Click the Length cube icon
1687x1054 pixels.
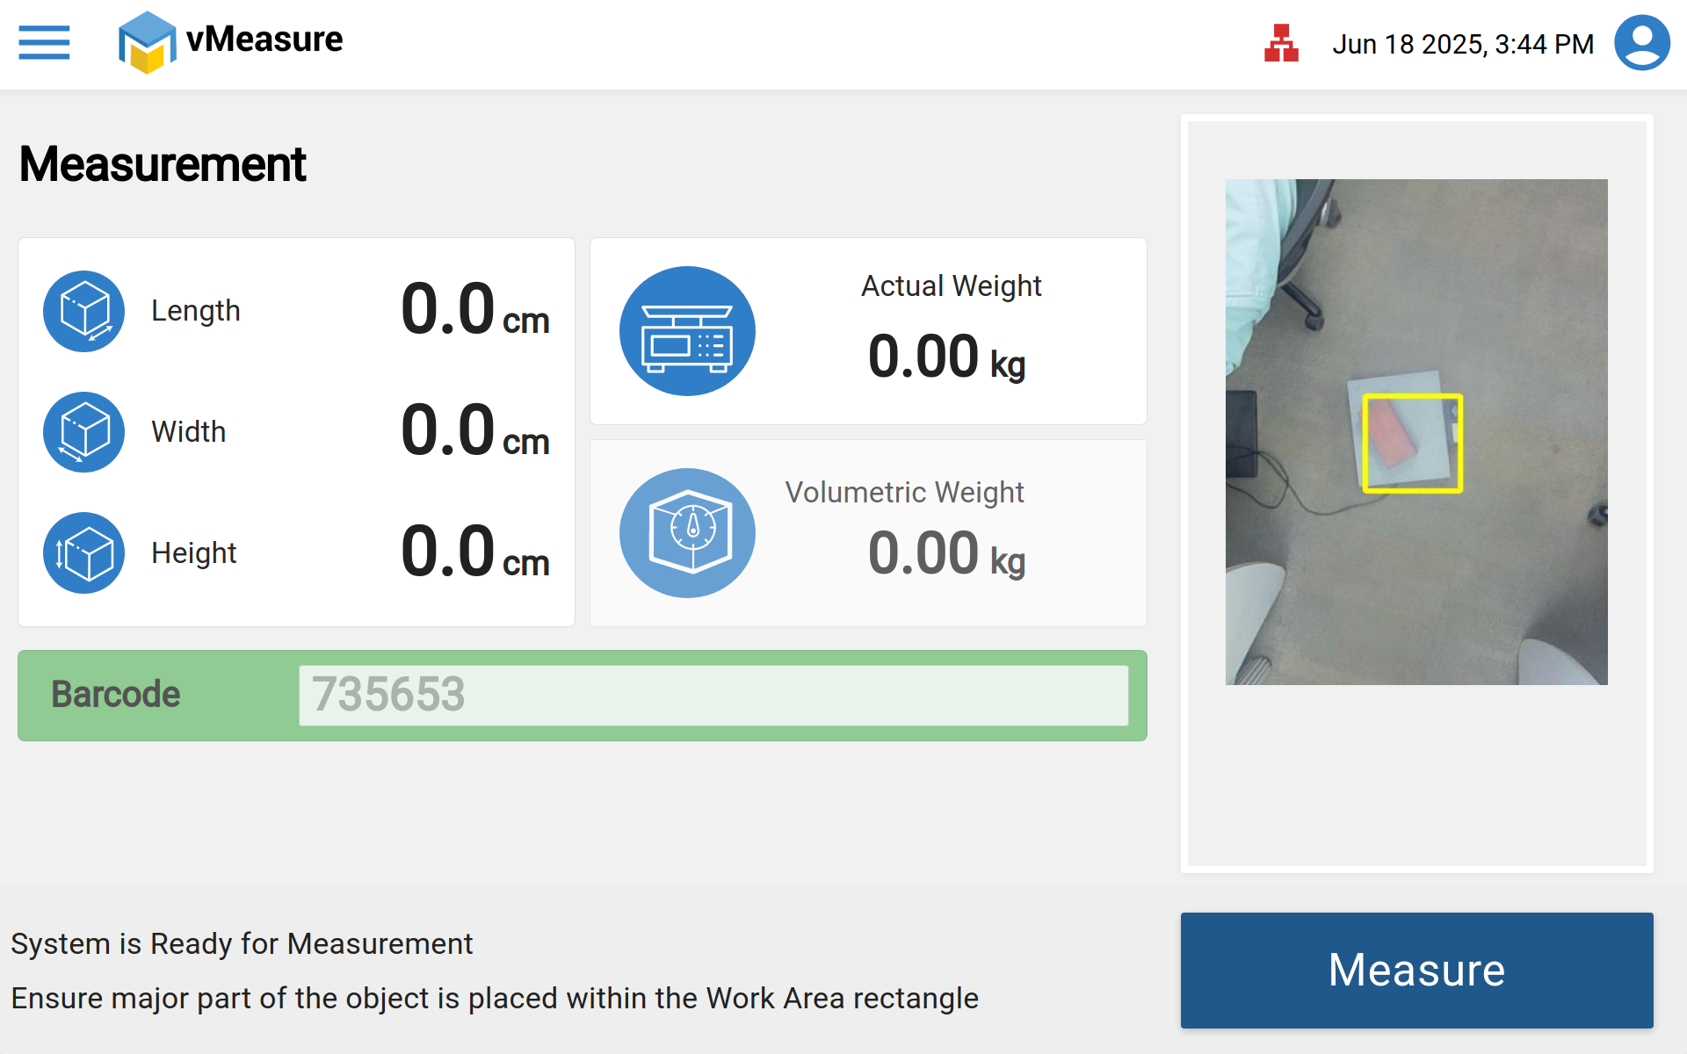(84, 311)
